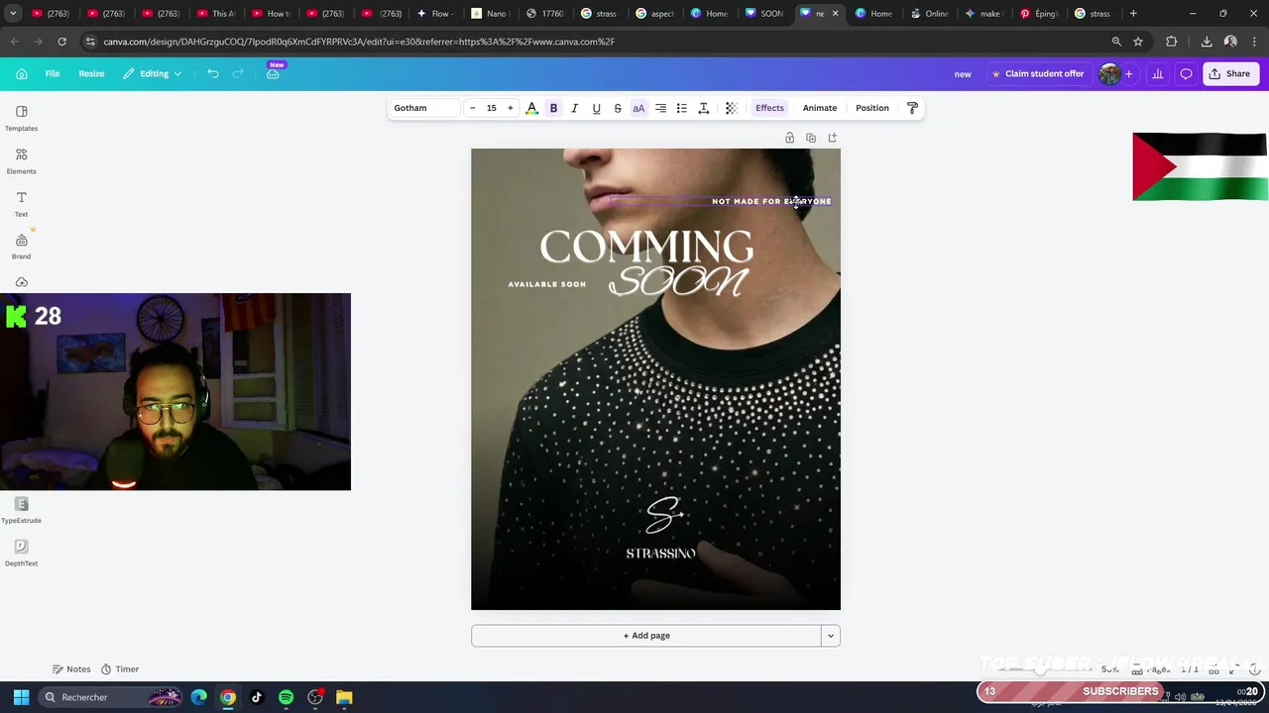Open the Brand panel
Screen dimensions: 1269x713
click(x=21, y=246)
